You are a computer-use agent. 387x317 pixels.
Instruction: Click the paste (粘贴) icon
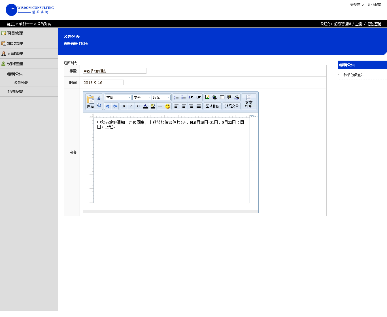[x=90, y=101]
